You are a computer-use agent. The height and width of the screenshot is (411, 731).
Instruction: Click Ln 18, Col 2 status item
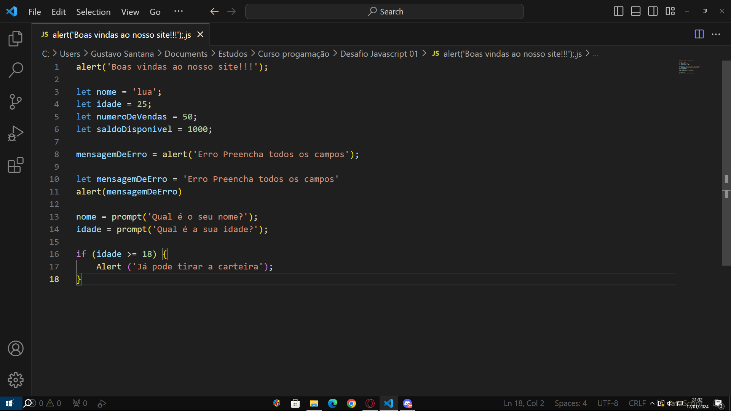click(x=524, y=403)
